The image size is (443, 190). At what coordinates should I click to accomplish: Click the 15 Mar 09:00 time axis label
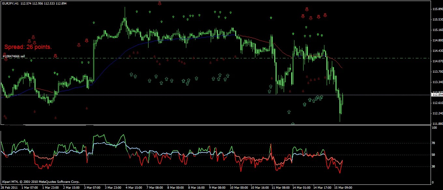[343, 188]
